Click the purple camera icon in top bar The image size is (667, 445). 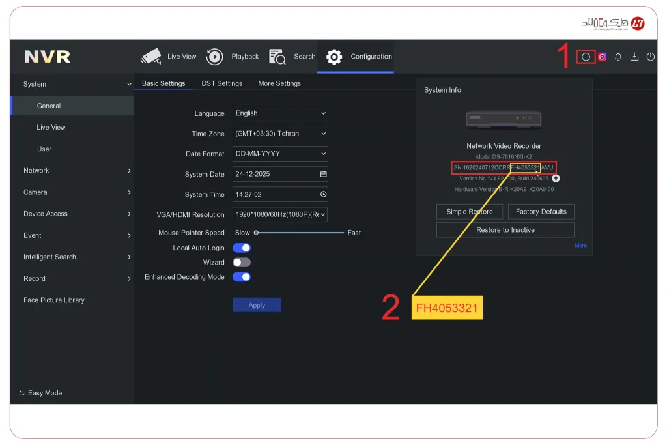(x=602, y=57)
